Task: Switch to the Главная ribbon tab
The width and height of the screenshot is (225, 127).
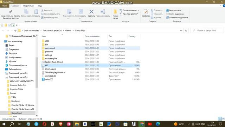Action: [15, 6]
